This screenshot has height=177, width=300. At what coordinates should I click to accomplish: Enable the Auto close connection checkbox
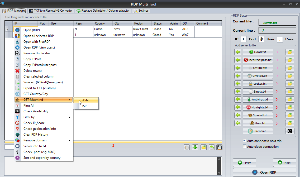coord(244,147)
